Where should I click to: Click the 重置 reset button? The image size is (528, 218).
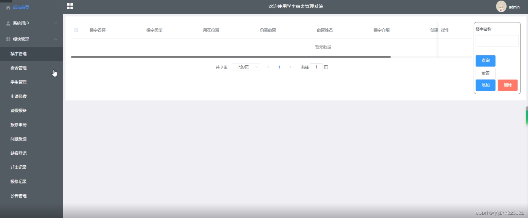485,73
